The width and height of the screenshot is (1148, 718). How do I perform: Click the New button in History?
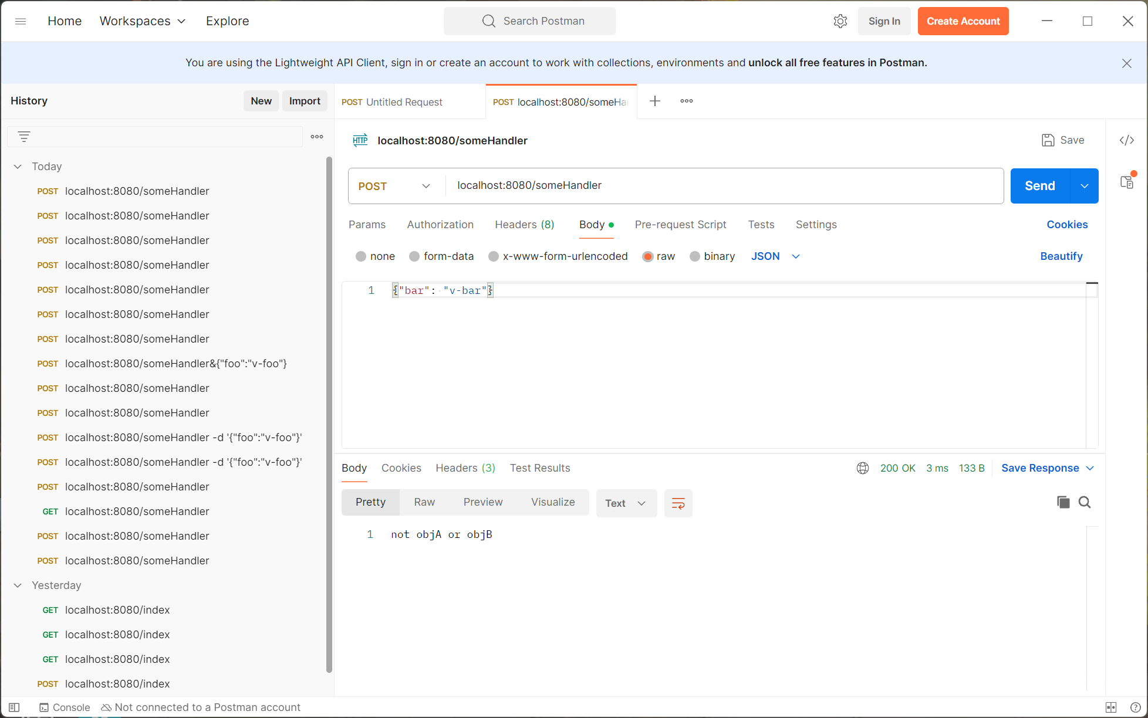261,101
